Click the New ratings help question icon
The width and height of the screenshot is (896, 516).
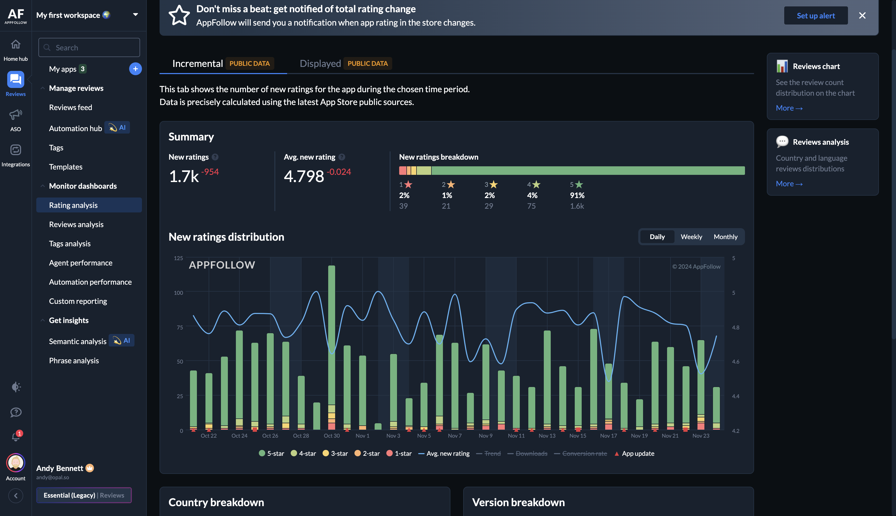(x=215, y=157)
